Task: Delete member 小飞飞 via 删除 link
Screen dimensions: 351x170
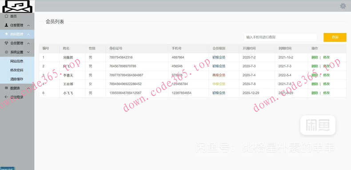Action: pos(315,93)
